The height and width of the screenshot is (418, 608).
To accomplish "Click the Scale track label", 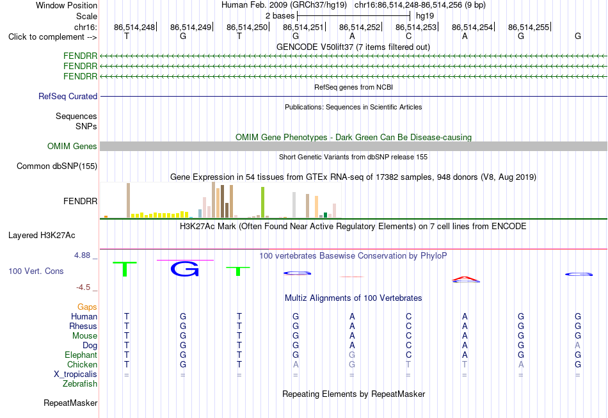I will tap(86, 16).
